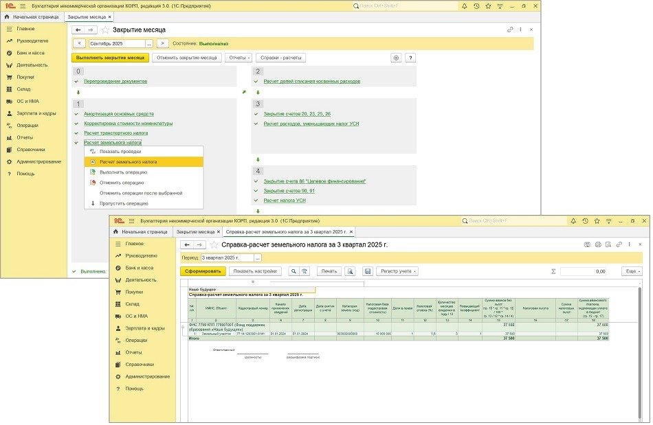Open the Амортизация основных средств link
This screenshot has height=425, width=653.
(x=119, y=114)
